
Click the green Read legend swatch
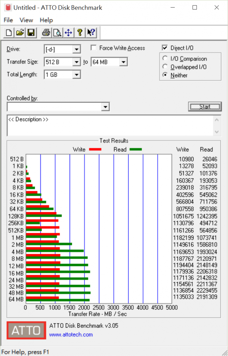pos(136,149)
